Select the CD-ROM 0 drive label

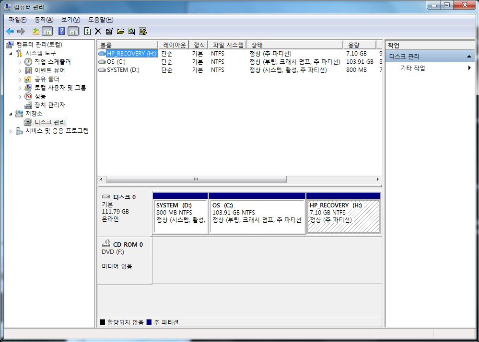pyautogui.click(x=128, y=245)
